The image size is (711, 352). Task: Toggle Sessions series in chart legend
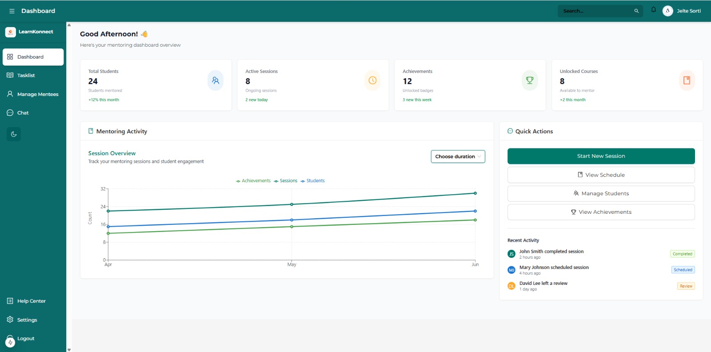(286, 181)
